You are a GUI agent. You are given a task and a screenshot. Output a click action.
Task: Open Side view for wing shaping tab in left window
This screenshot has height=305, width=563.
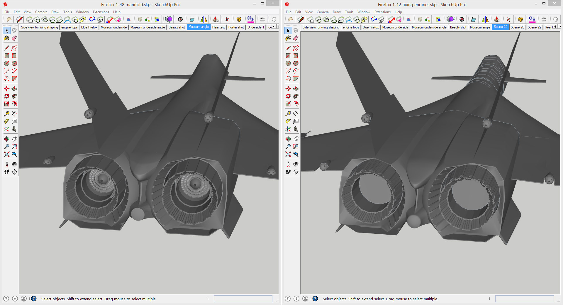click(x=40, y=27)
